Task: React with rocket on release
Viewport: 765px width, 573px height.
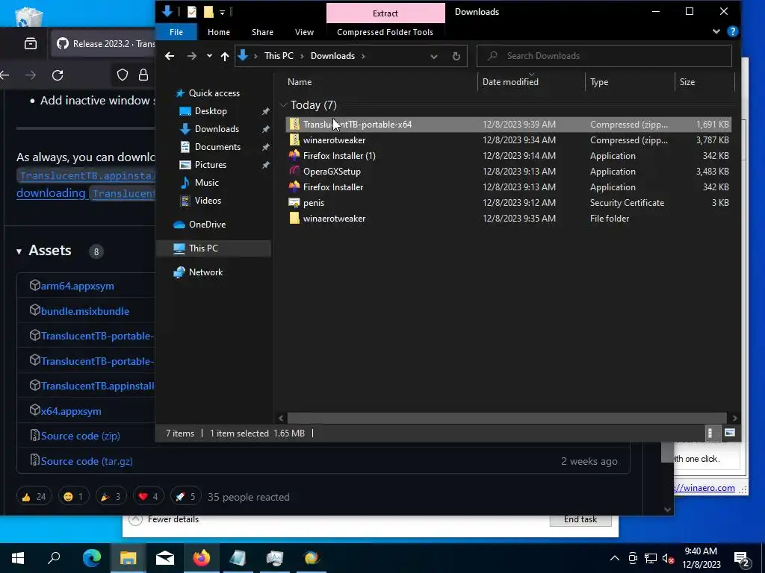Action: click(x=186, y=496)
